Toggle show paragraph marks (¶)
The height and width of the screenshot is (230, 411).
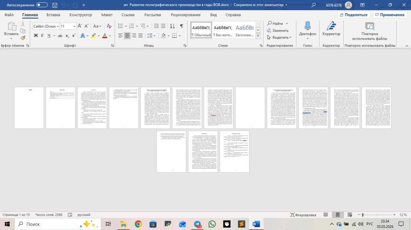tap(182, 26)
